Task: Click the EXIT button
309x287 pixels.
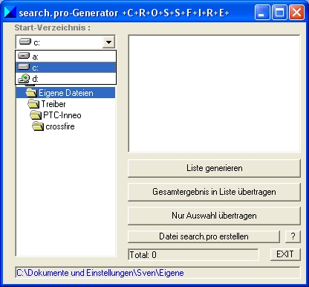Action: point(285,254)
